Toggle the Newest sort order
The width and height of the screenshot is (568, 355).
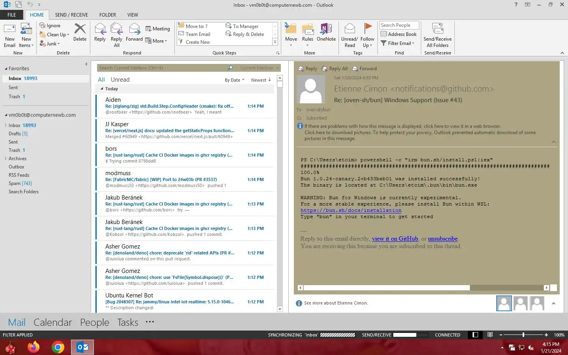tap(261, 80)
